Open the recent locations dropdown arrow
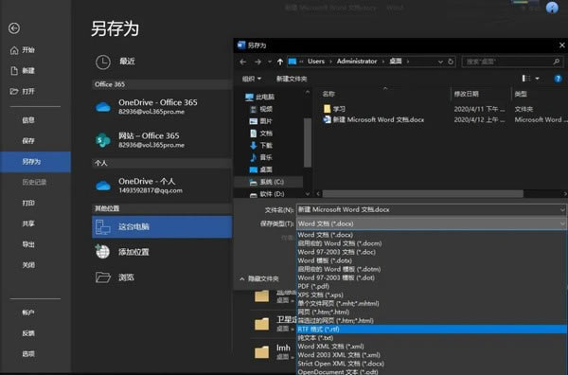Viewport: 568px width, 375px height. pyautogui.click(x=270, y=62)
